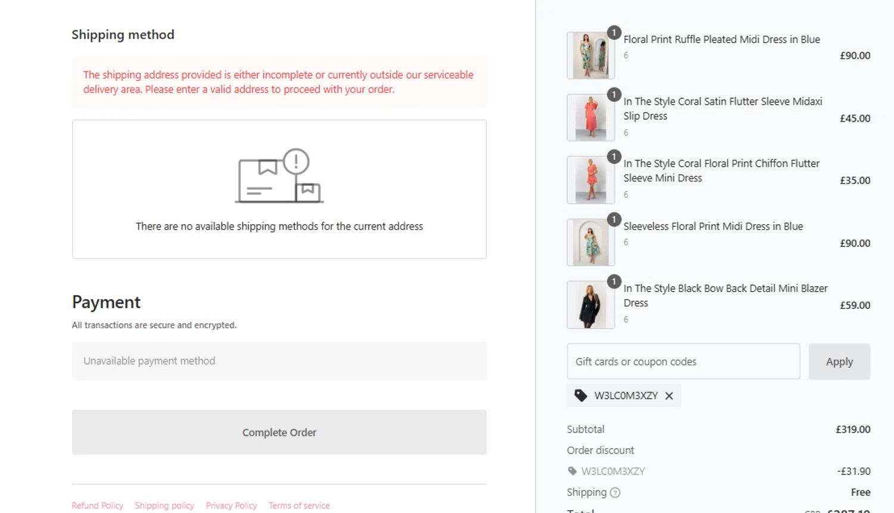Click the Shipping method heading

point(123,35)
